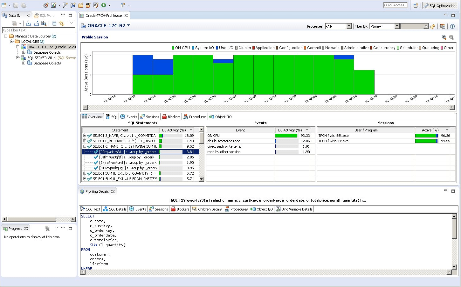Viewport: 461px width, 287px height.
Task: Switch to SQL Details tab
Action: pyautogui.click(x=114, y=209)
